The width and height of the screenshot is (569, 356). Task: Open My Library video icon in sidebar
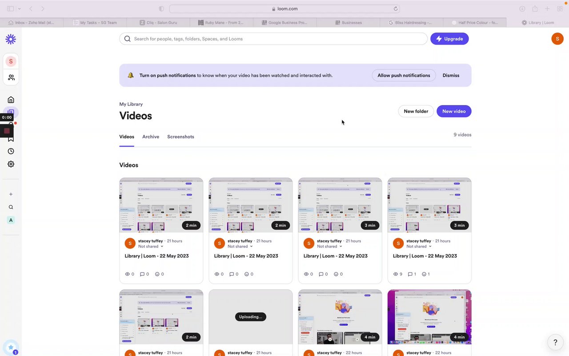[11, 112]
